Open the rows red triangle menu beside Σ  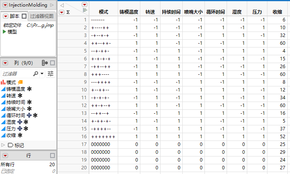pyautogui.click(x=61, y=12)
